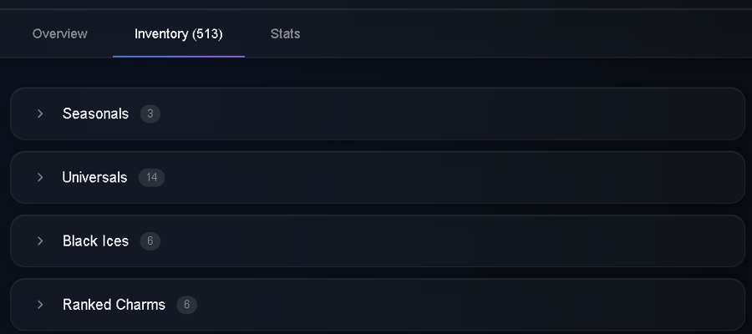Expand the Universals chevron arrow

40,177
